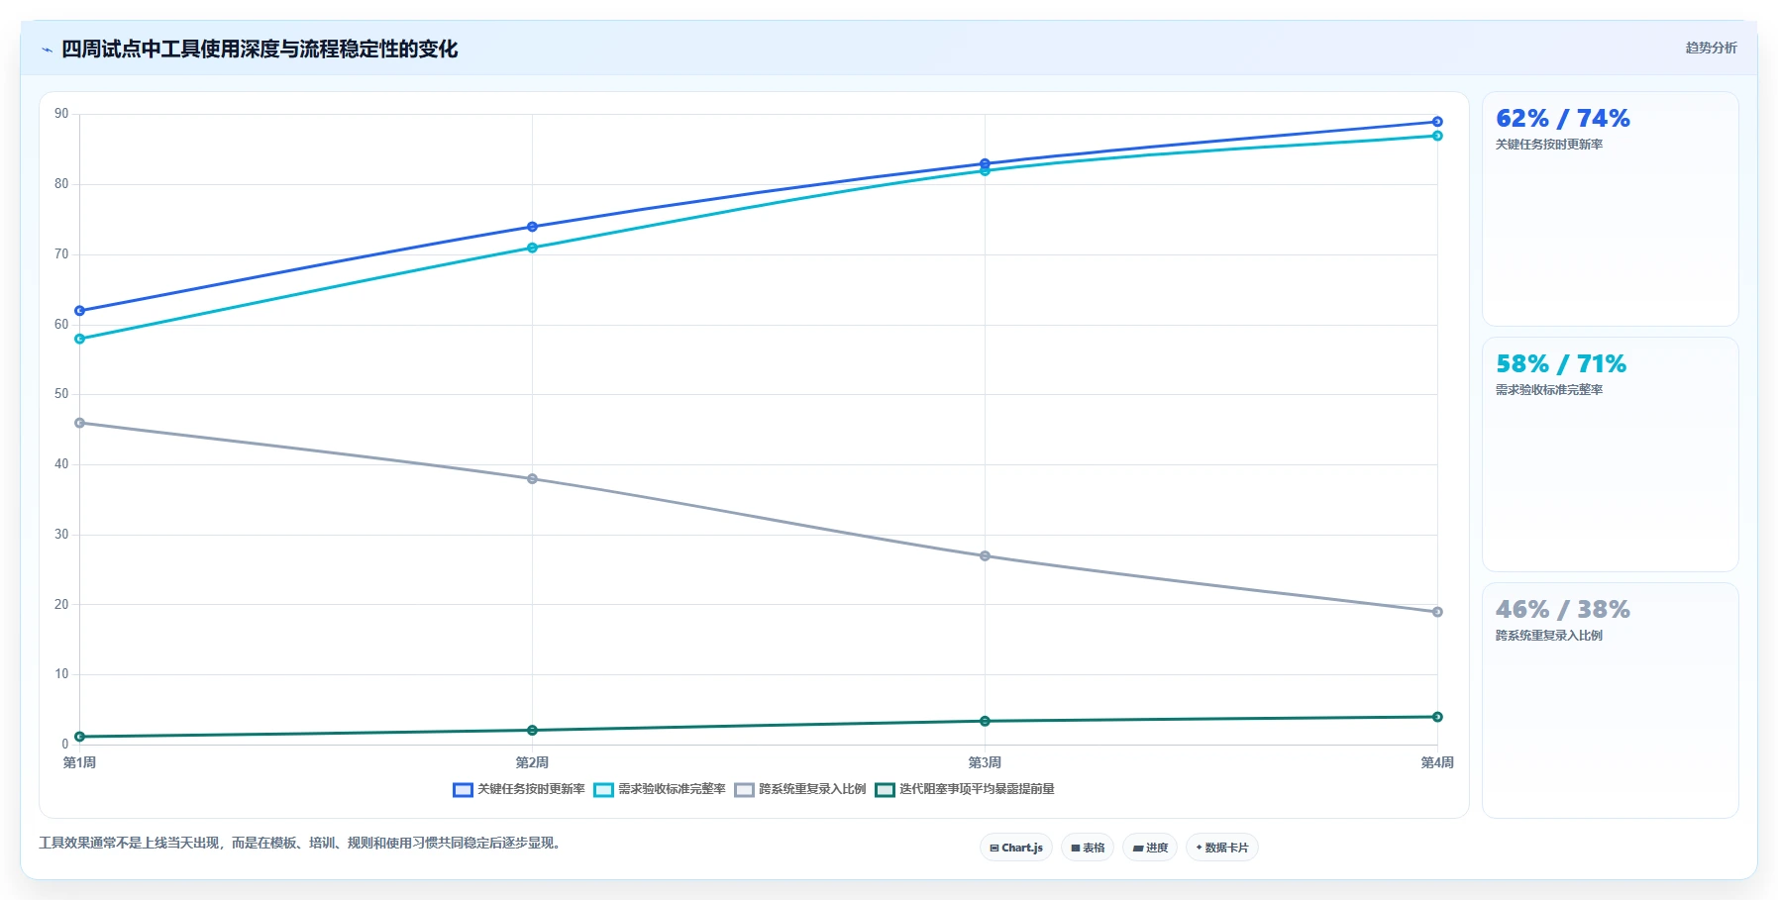Click the 进度 chip
Viewport: 1778px width, 900px height.
(x=1150, y=848)
